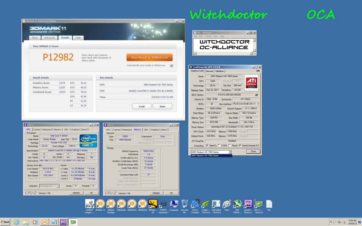
Task: Open the Recycle Bin on the desktop
Action: [x=185, y=204]
